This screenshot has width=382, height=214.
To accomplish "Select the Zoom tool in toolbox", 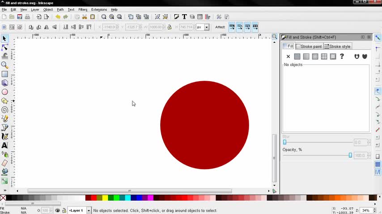I will click(4, 65).
